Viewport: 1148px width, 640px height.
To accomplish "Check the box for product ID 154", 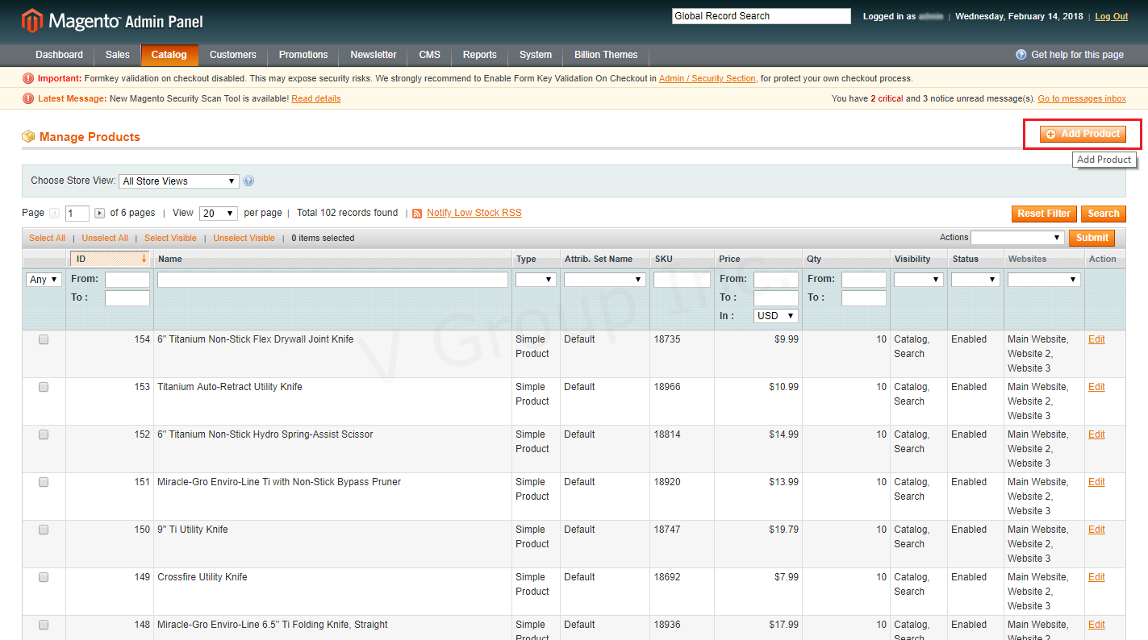I will [44, 340].
